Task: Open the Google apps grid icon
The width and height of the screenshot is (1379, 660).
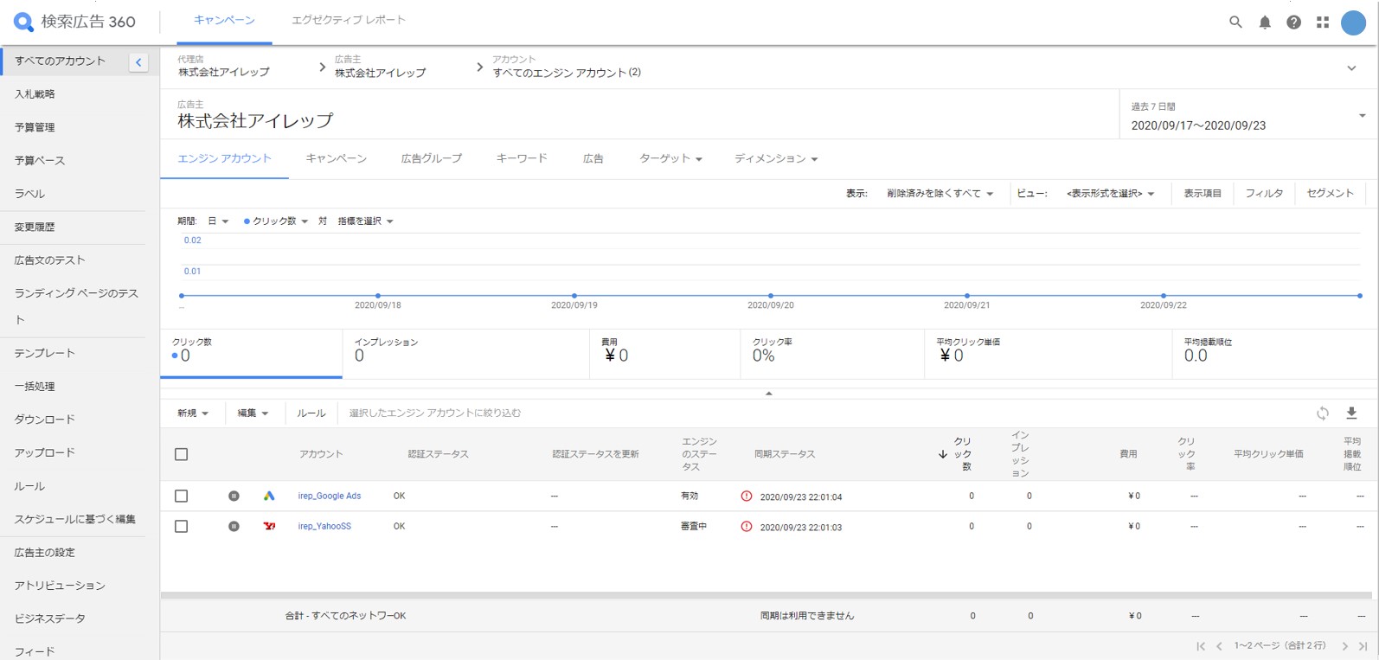Action: [x=1323, y=22]
